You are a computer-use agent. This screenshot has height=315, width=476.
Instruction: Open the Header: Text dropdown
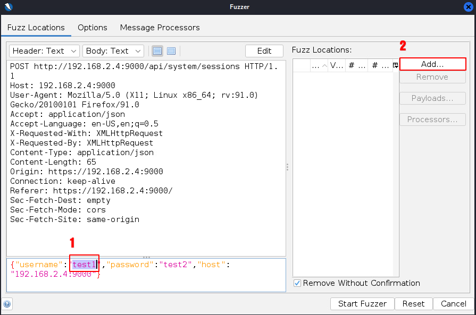point(44,51)
